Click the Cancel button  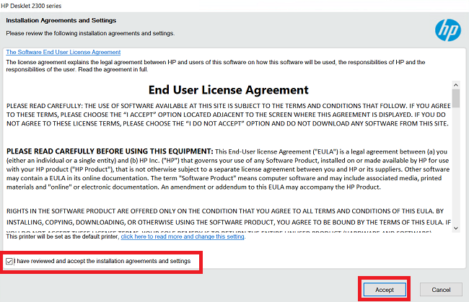click(441, 290)
